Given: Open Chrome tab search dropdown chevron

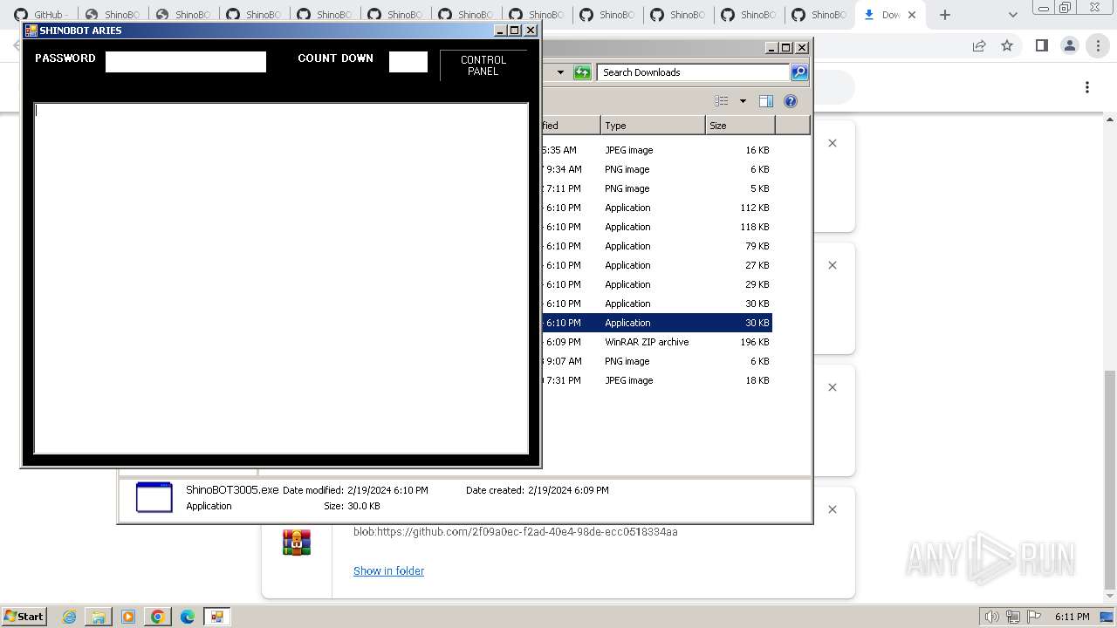Looking at the screenshot, I should pyautogui.click(x=1012, y=15).
